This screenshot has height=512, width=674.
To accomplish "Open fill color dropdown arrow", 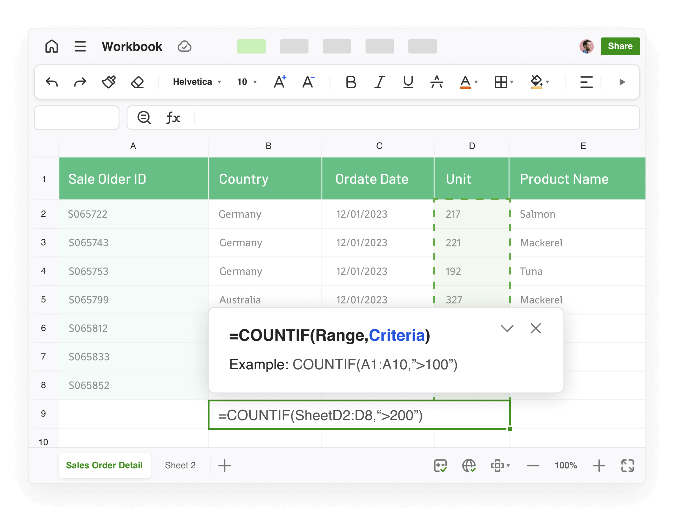I will coord(547,82).
